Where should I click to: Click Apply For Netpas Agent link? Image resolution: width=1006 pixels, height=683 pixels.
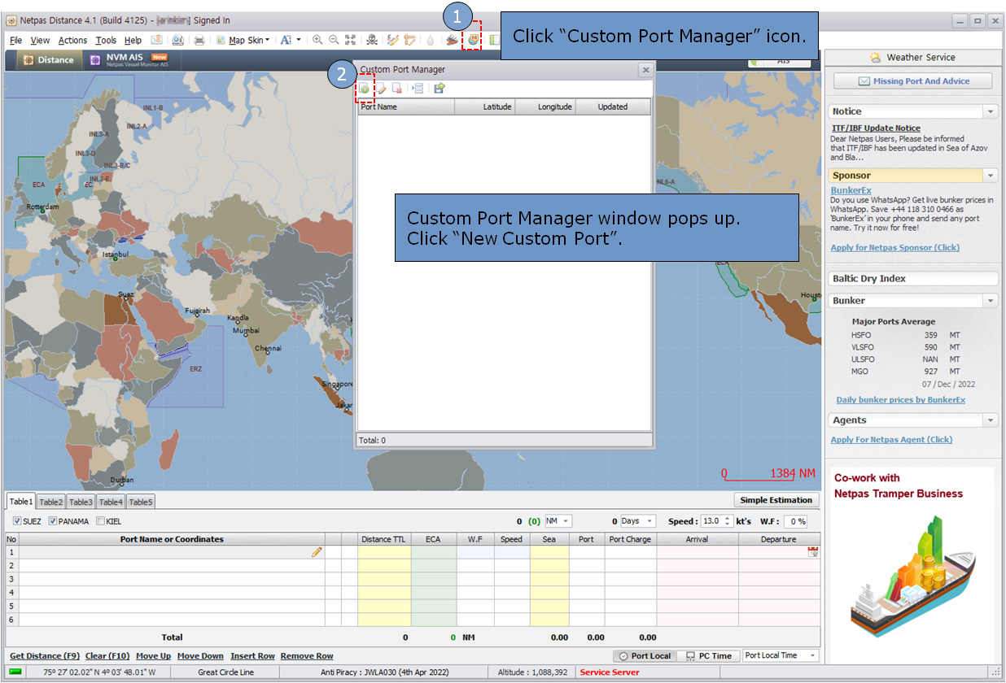891,440
